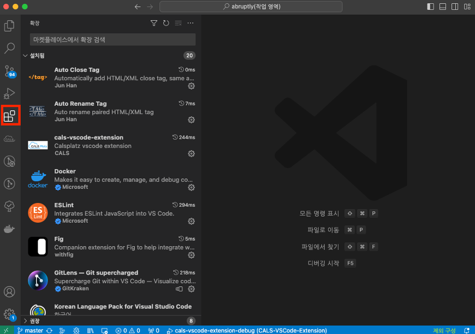The image size is (475, 334).
Task: Open the customize layout button
Action: coord(467,7)
